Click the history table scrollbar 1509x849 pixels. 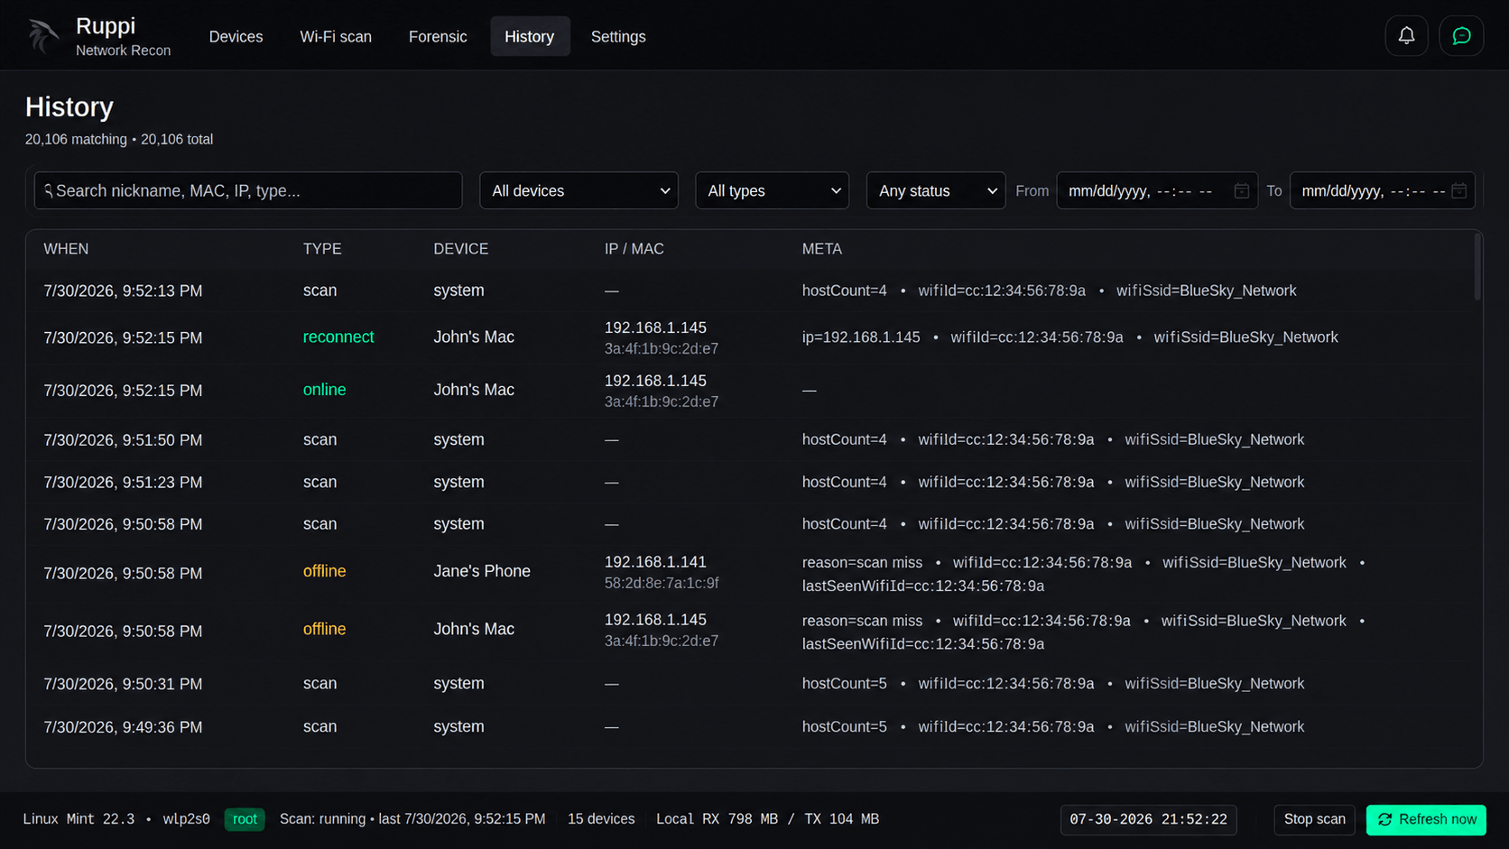tap(1477, 267)
